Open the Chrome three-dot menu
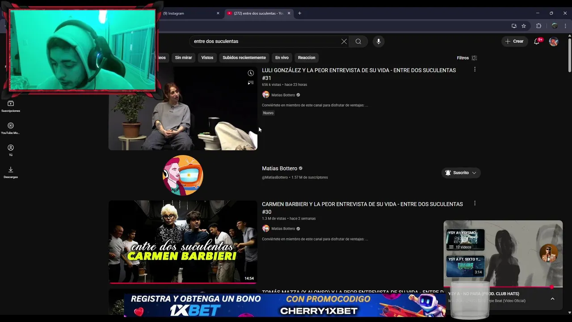 565,26
